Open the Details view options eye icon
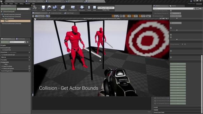203x114 pixels. pyautogui.click(x=200, y=9)
